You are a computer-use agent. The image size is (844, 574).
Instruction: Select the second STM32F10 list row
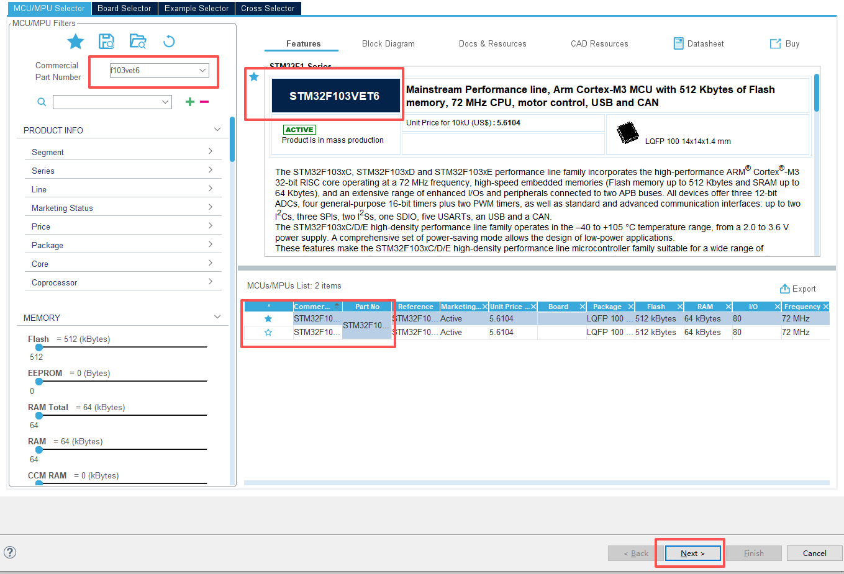click(537, 332)
